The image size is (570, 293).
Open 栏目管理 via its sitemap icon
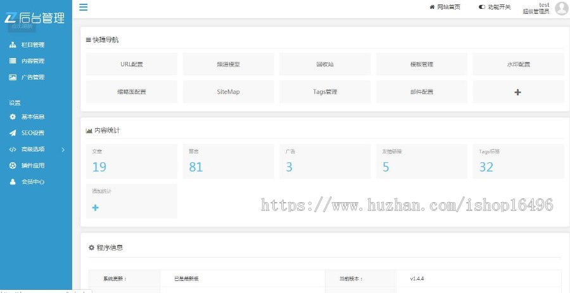pos(13,45)
